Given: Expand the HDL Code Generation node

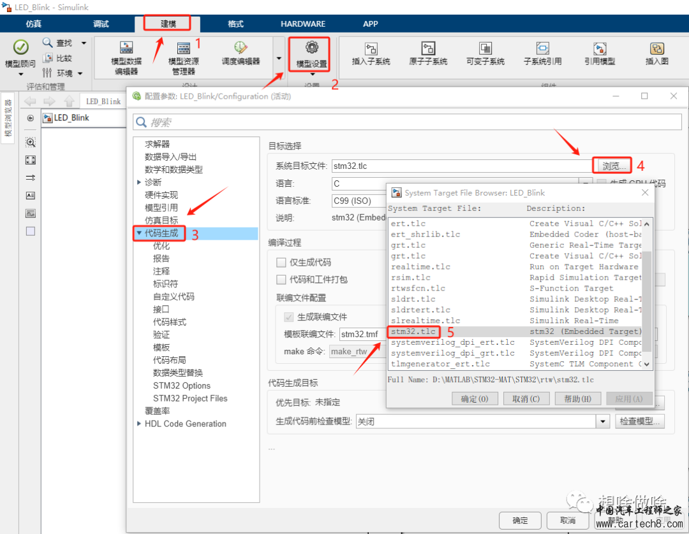Looking at the screenshot, I should click(139, 423).
